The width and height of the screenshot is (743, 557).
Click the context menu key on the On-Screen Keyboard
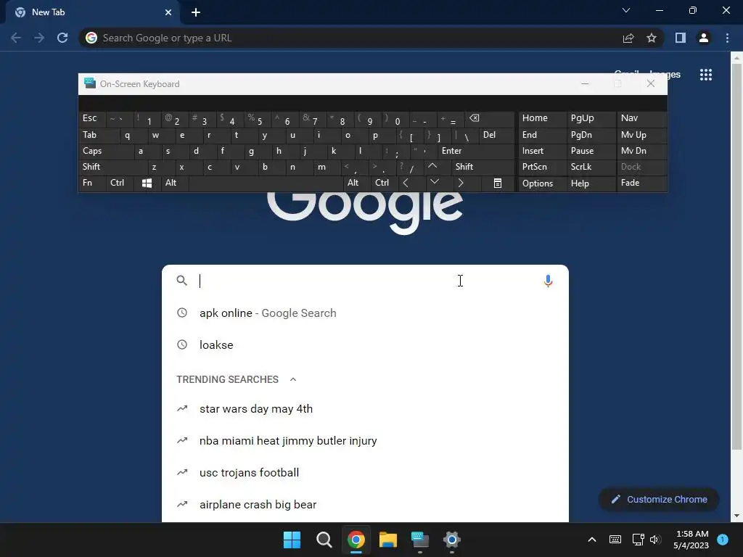[x=498, y=183]
